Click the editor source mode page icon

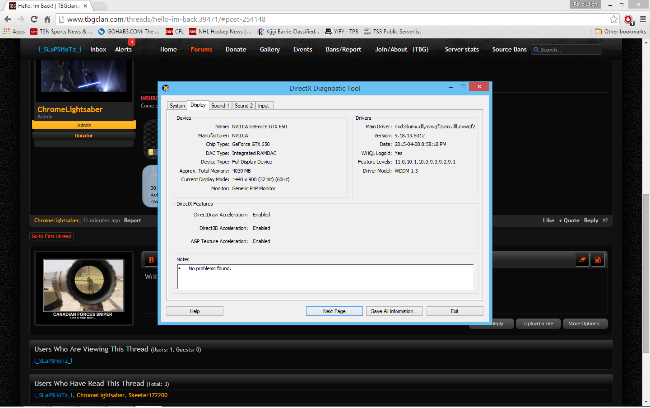(x=598, y=260)
